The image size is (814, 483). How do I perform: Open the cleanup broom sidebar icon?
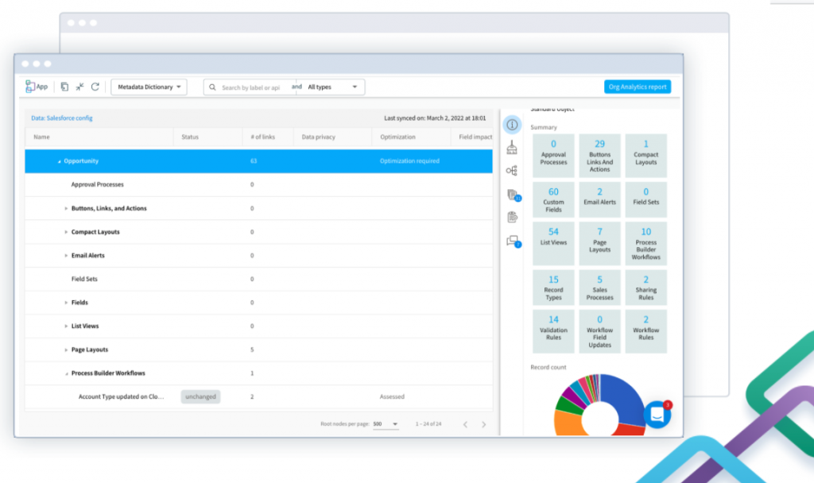click(512, 147)
